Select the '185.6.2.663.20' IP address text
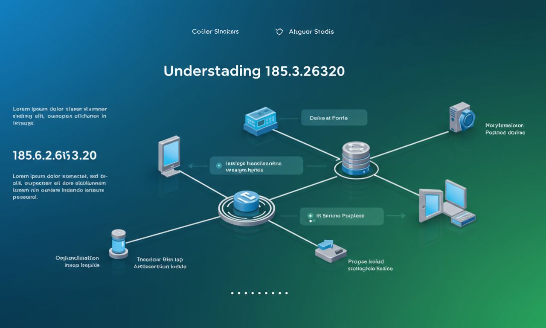 [55, 155]
